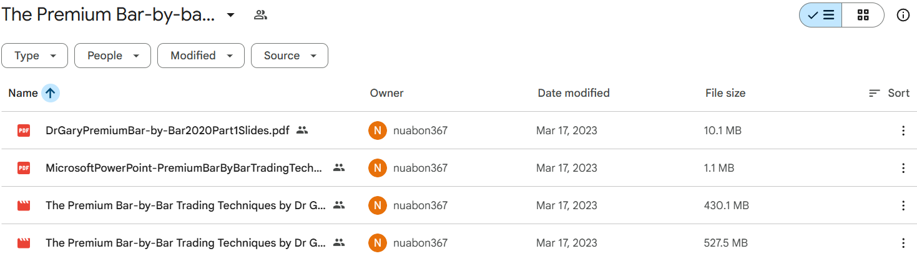Switch to list layout view
Screen dimensions: 917x256
(x=821, y=16)
